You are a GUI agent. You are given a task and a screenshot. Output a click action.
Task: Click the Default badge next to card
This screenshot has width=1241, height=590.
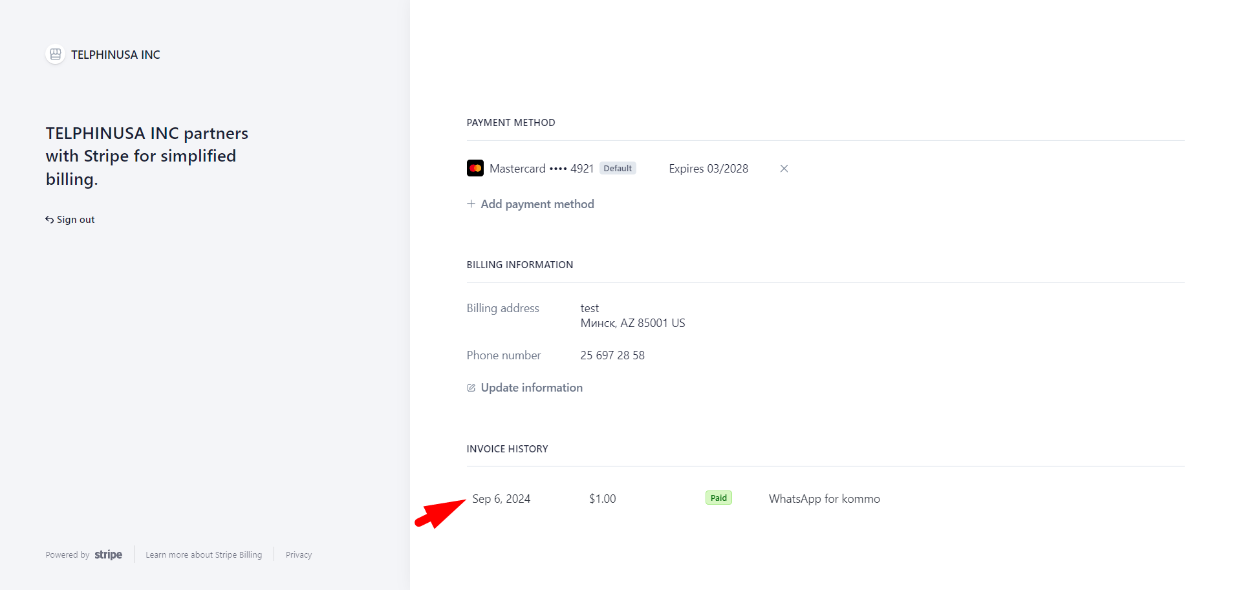coord(618,168)
